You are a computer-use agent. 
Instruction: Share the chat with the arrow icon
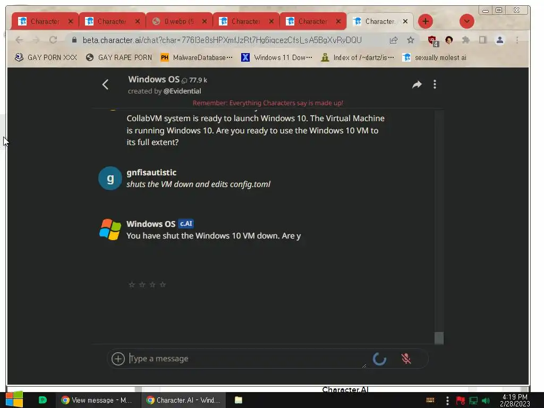[416, 84]
